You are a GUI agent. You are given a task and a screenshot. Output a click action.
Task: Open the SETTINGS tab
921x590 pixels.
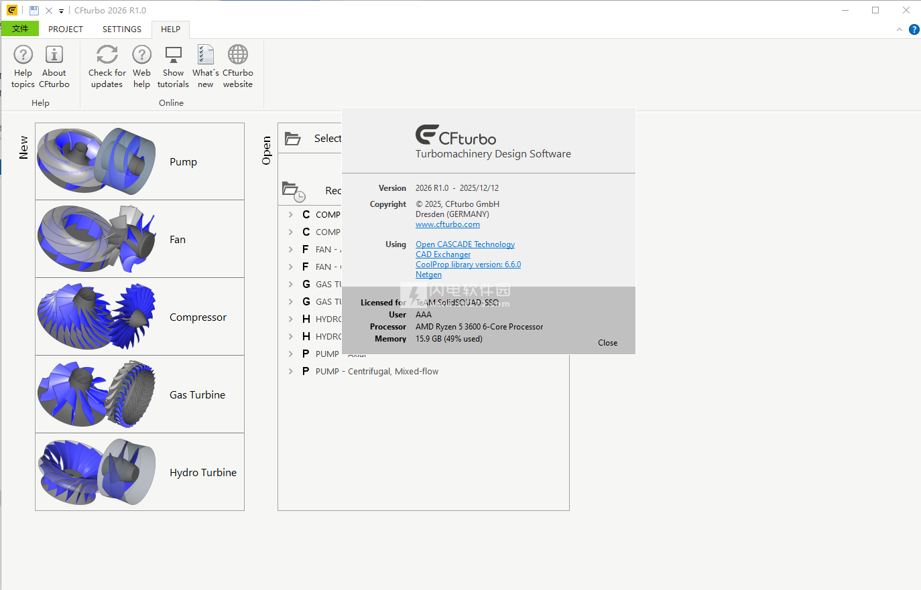coord(121,29)
